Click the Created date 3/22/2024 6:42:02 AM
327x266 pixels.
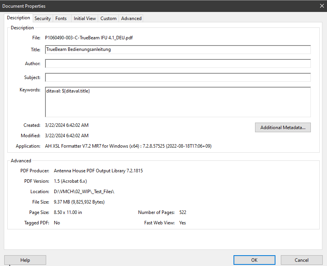(67, 125)
